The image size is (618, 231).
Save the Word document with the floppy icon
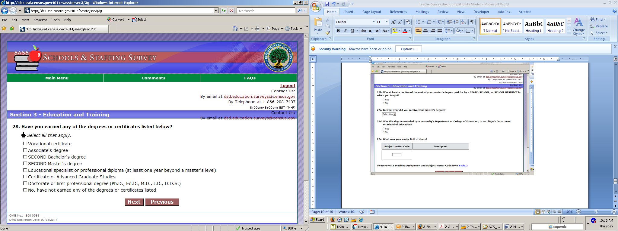point(327,4)
